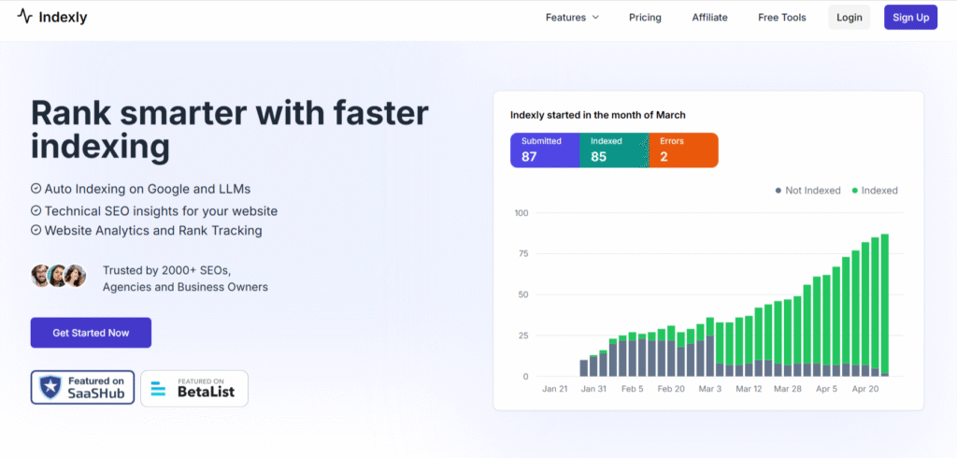
Task: Click 'Trusted by 2000+ SEOs' text
Action: pos(166,270)
